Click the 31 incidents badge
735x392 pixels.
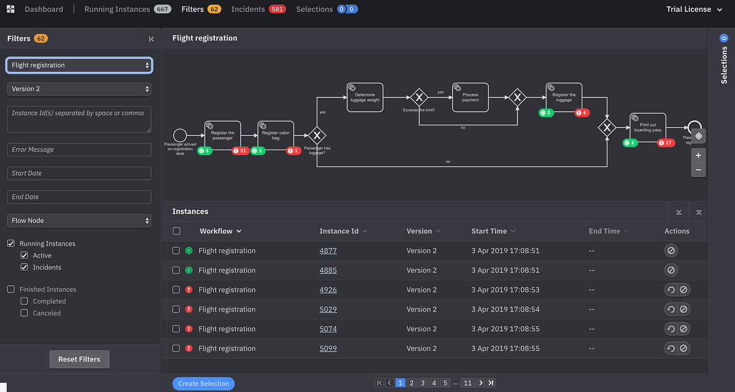tap(240, 151)
